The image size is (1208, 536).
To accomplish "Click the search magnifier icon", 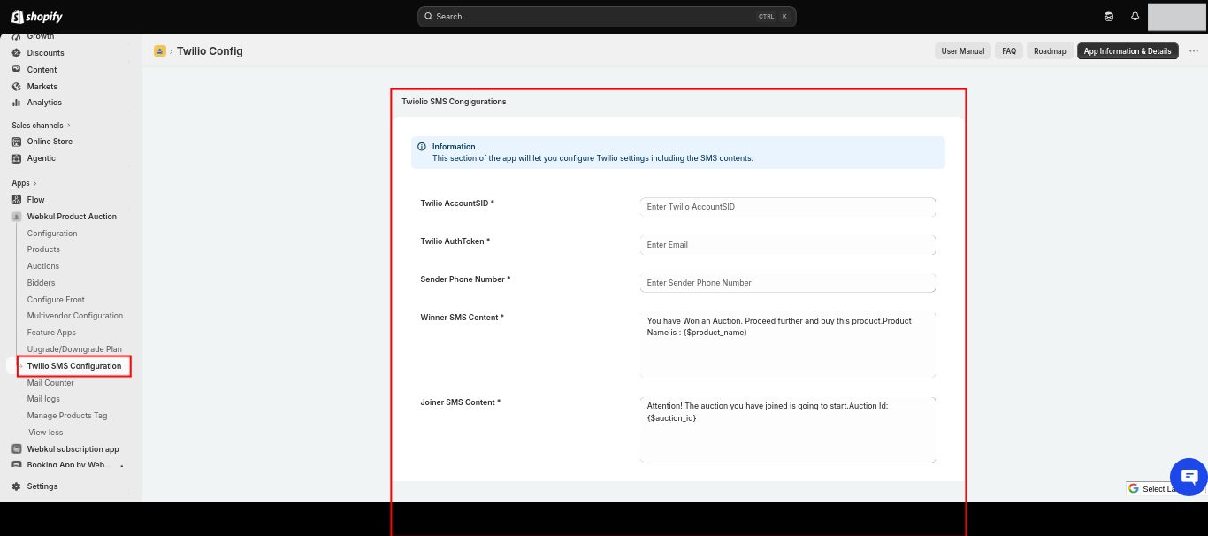I will coord(429,17).
